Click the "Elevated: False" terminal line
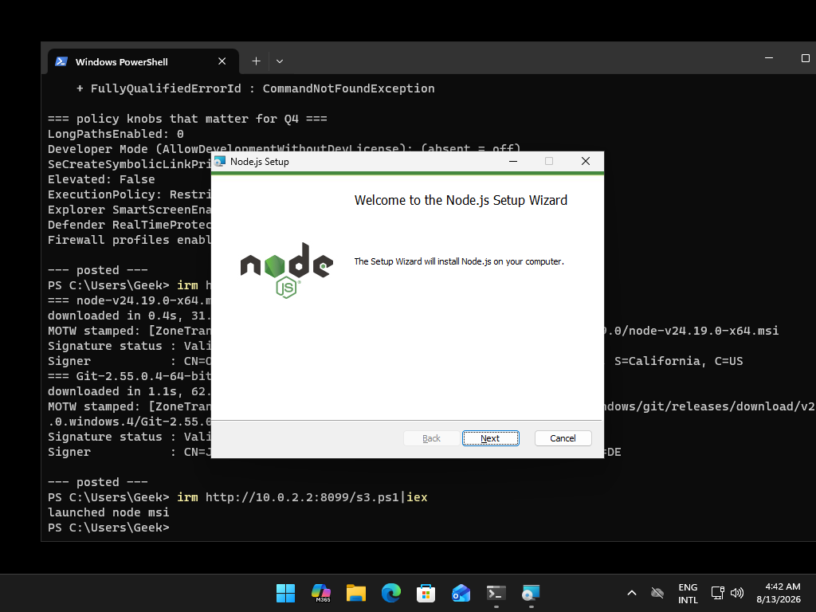 (x=101, y=179)
